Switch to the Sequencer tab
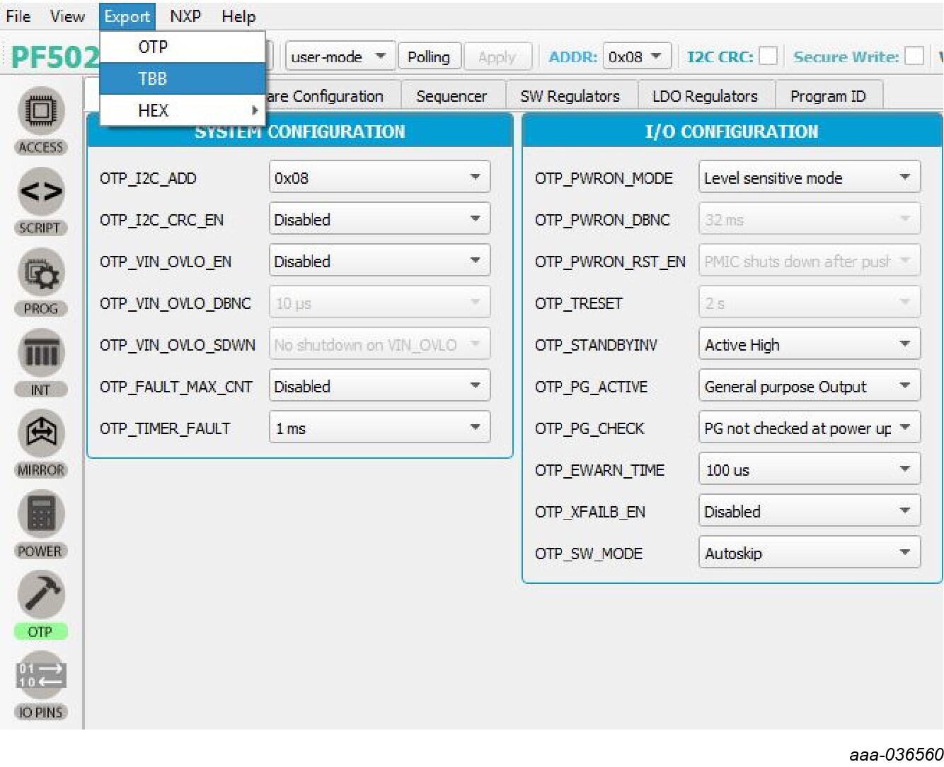Image resolution: width=944 pixels, height=767 pixels. click(x=451, y=96)
